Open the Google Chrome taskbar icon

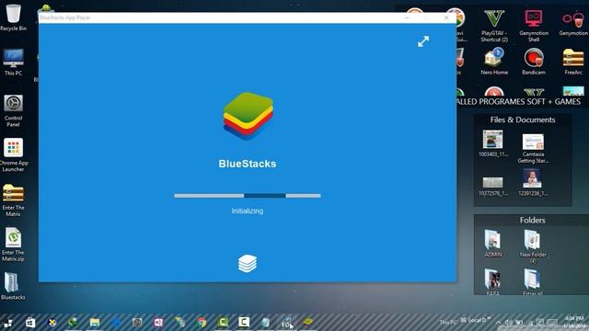click(202, 322)
